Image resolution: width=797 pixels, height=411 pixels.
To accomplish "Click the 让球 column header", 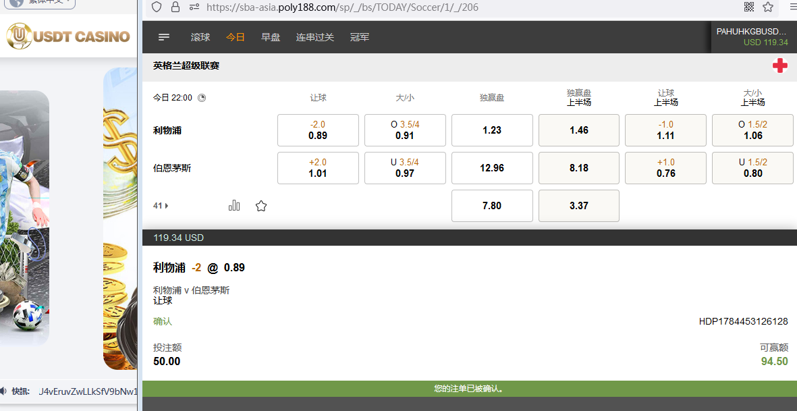I will click(x=318, y=98).
